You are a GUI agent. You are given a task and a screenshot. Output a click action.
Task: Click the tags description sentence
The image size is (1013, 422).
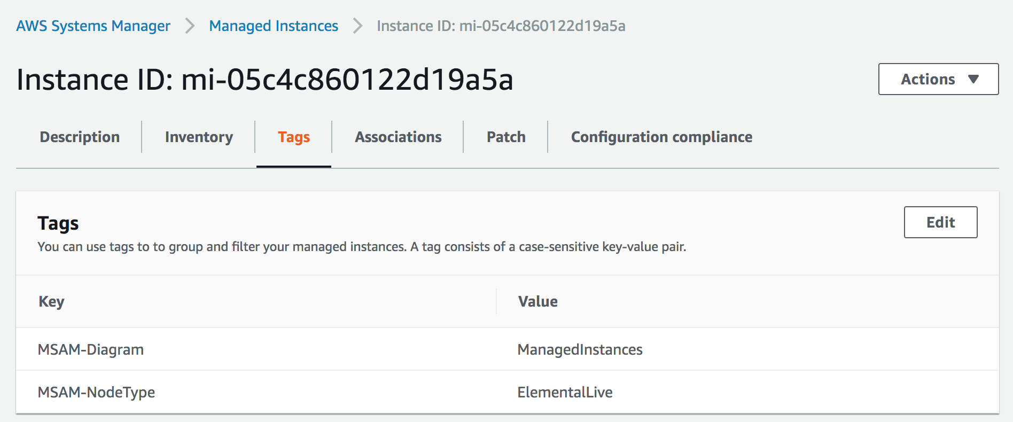pos(362,247)
